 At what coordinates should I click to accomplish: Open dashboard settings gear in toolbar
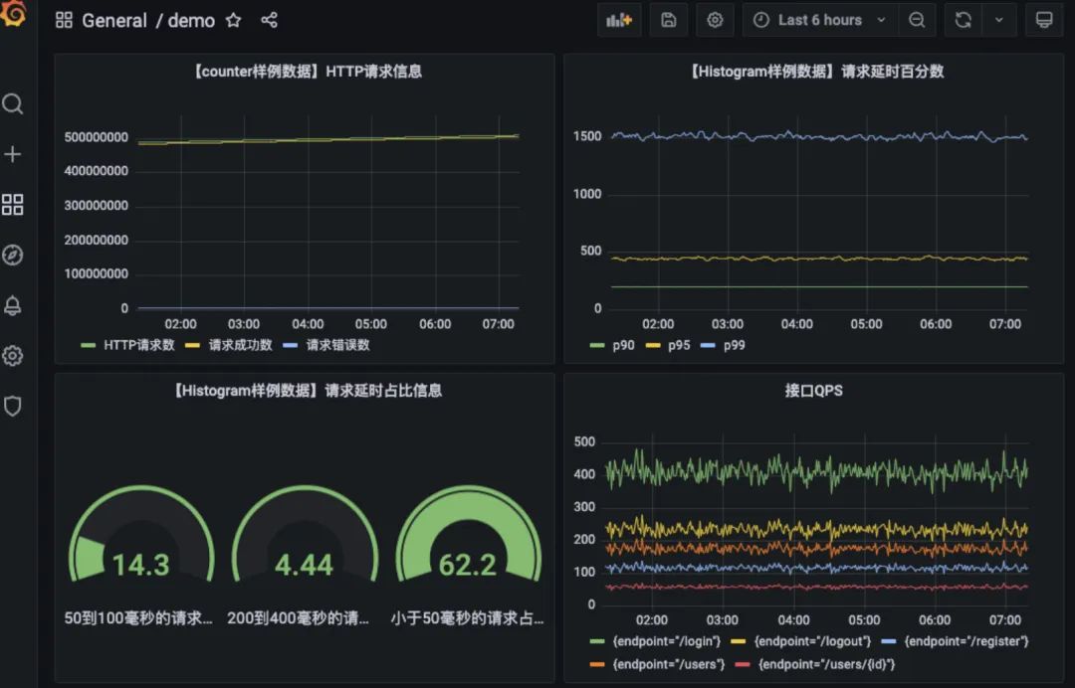pyautogui.click(x=715, y=20)
